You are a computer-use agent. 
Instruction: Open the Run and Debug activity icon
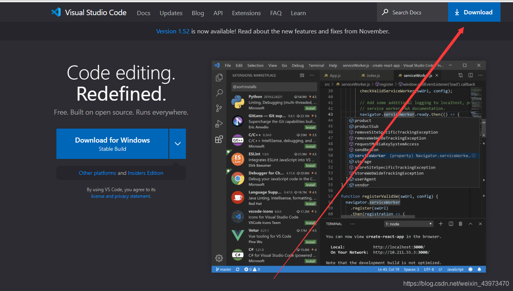click(219, 124)
